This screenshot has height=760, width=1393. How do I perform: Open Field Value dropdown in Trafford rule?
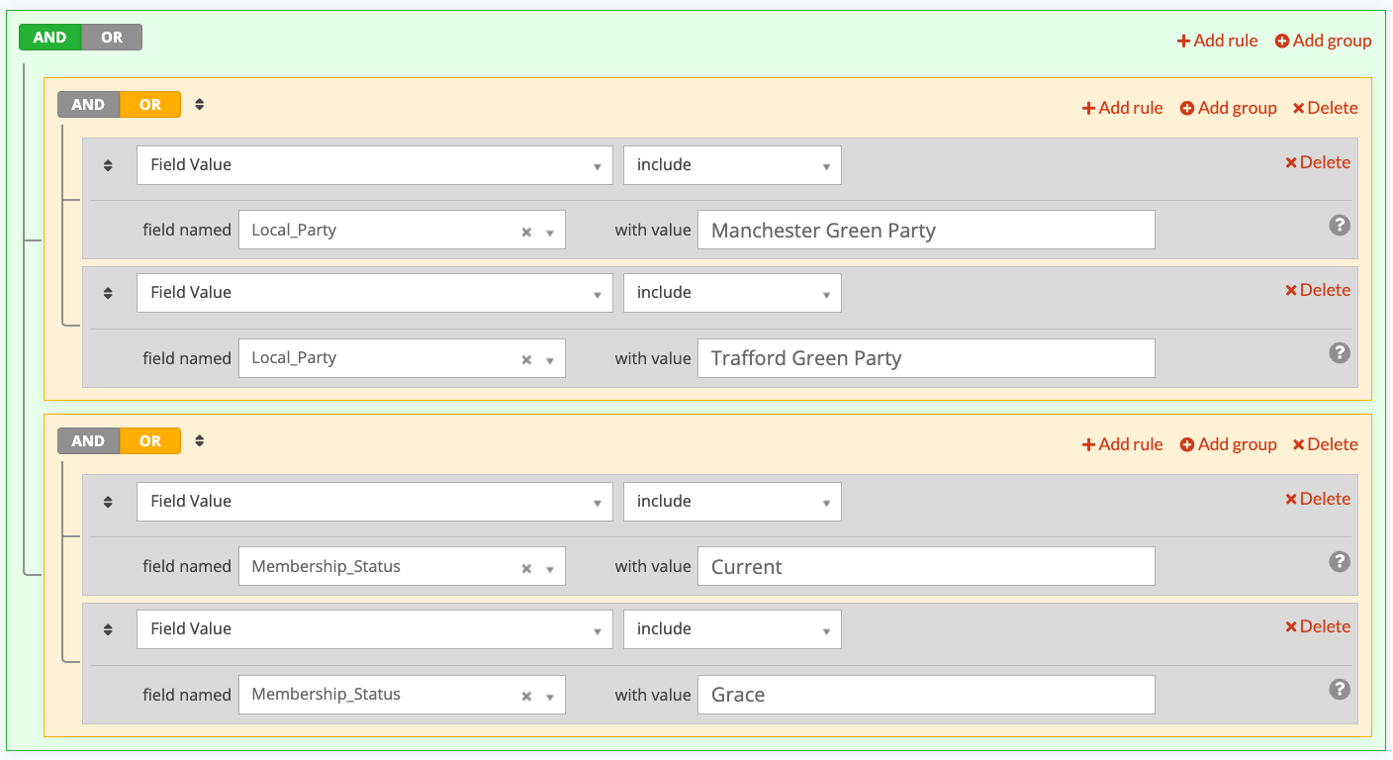(374, 293)
